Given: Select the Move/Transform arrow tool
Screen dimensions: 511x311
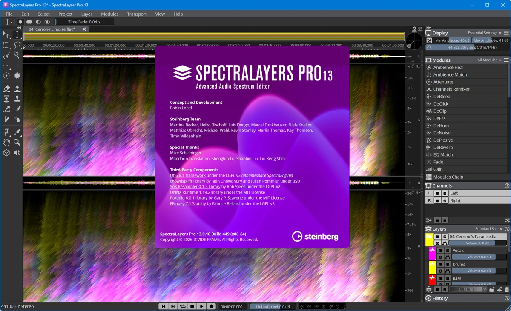Looking at the screenshot, I should (x=6, y=34).
